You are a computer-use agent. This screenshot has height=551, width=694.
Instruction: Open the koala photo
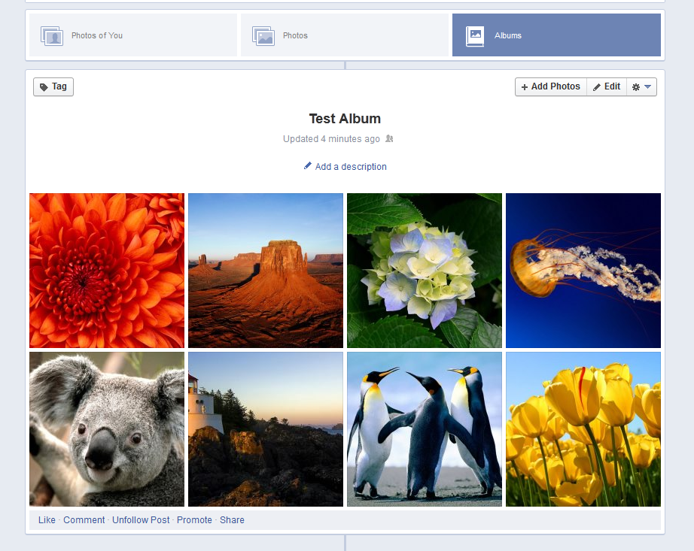(x=107, y=429)
